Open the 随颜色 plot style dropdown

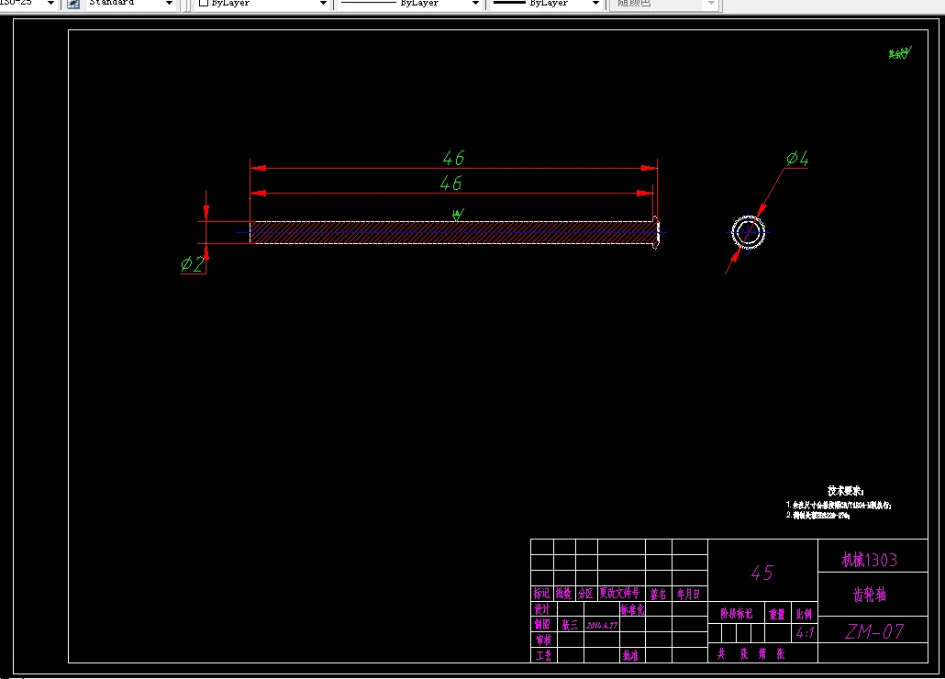(711, 4)
